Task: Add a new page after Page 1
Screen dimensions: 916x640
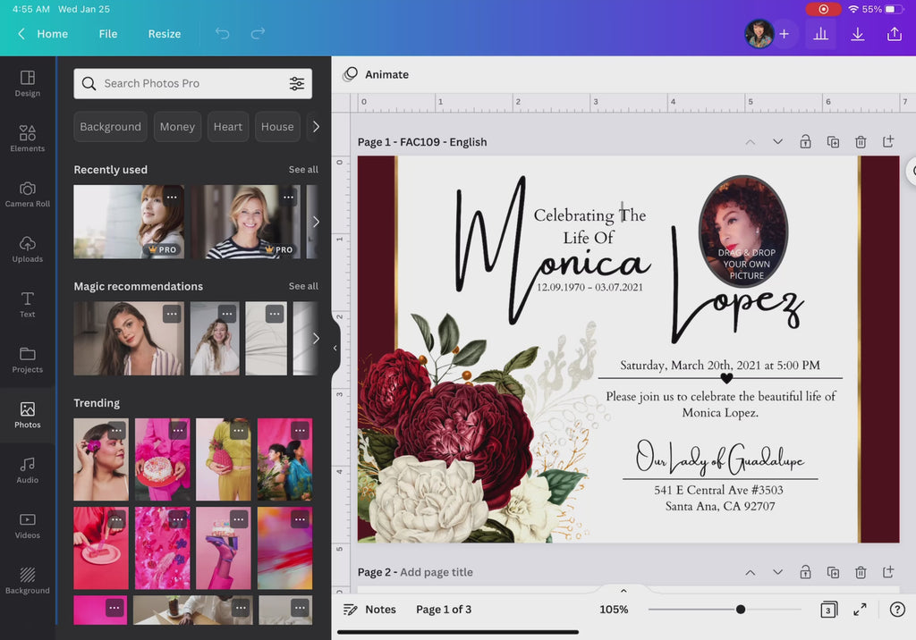Action: (x=888, y=142)
